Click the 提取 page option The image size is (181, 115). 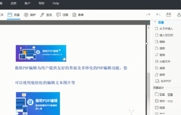point(160,48)
